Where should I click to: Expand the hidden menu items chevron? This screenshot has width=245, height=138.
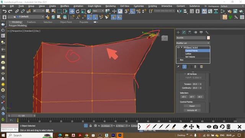click(205, 6)
